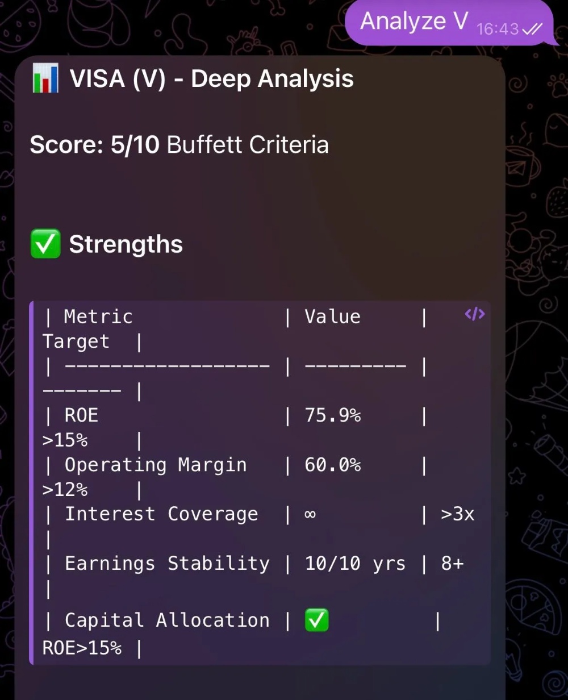Click the green checkmark emoji next to Strengths
This screenshot has width=568, height=700.
tap(45, 245)
